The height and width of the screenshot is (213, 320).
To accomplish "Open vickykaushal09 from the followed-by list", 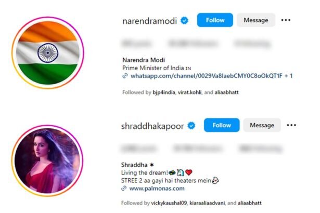I will (x=169, y=203).
